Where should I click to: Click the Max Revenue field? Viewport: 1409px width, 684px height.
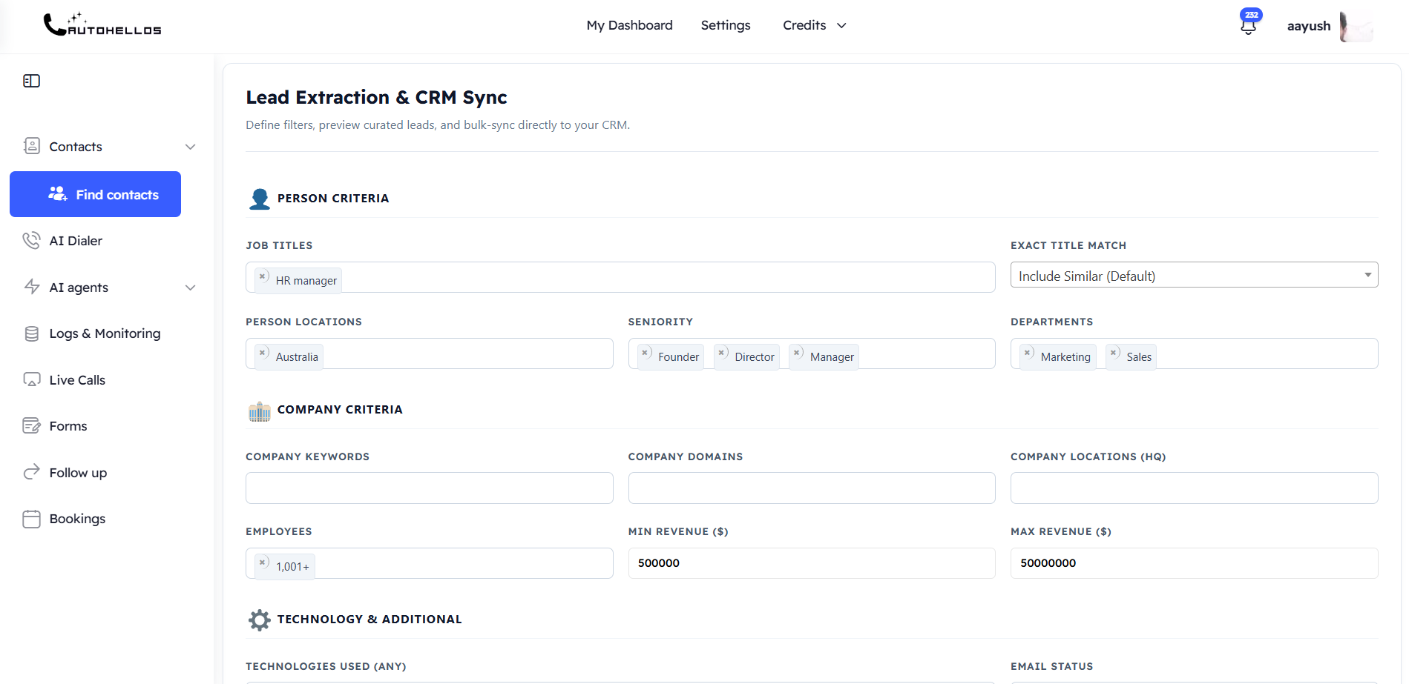point(1194,563)
